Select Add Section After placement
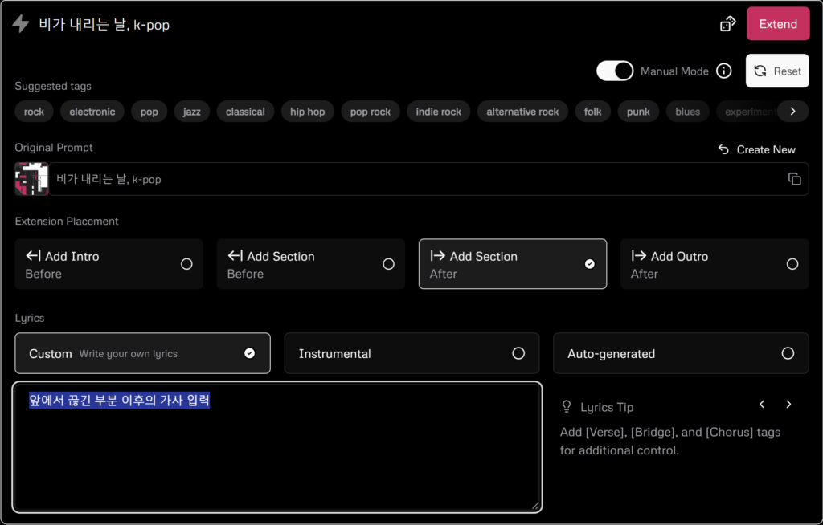 pos(513,264)
